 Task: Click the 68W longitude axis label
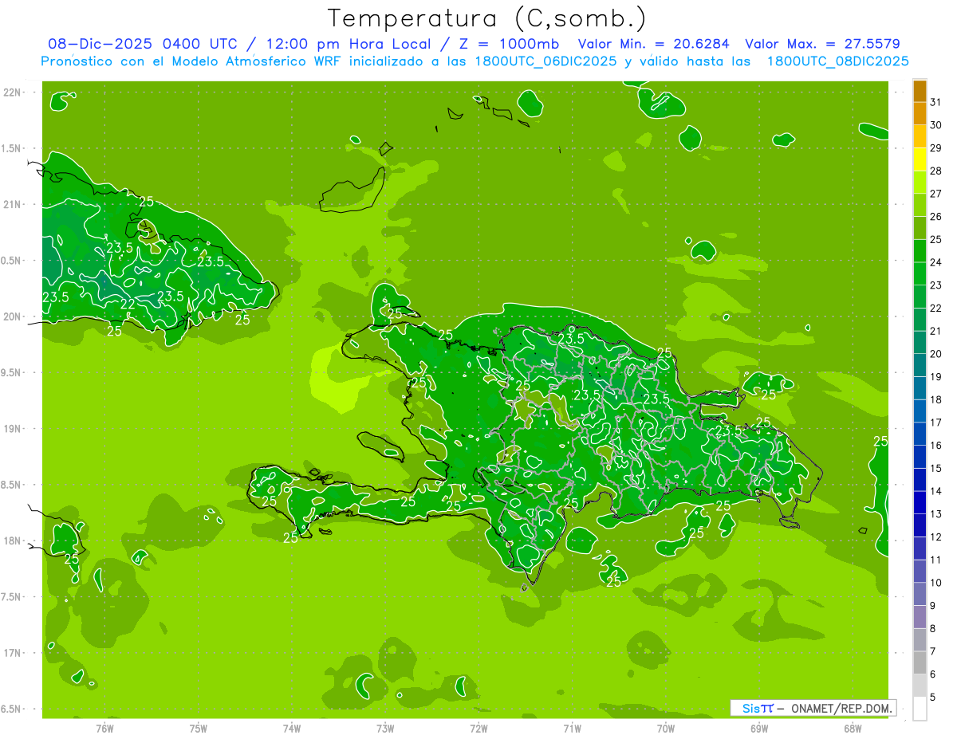[853, 729]
